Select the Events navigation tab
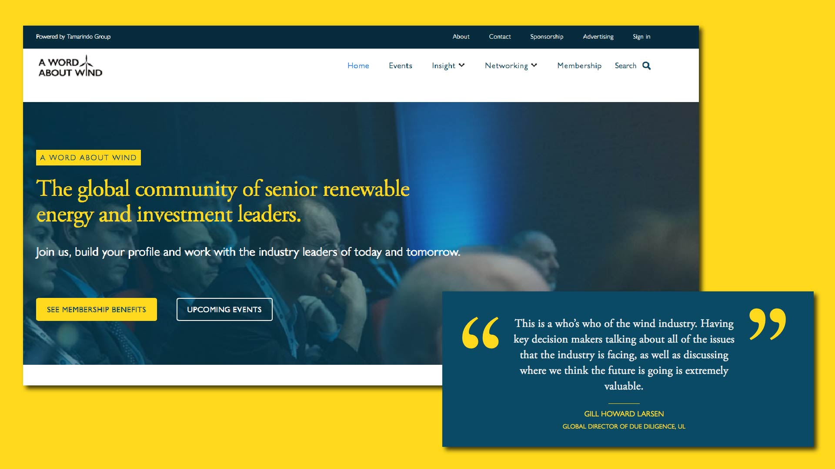835x469 pixels. pyautogui.click(x=400, y=65)
